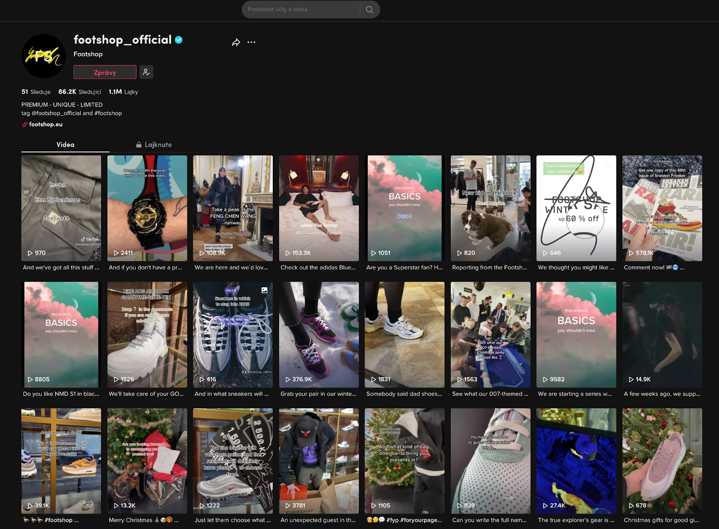Open the gift vouchers video with 1222 views

tap(233, 461)
